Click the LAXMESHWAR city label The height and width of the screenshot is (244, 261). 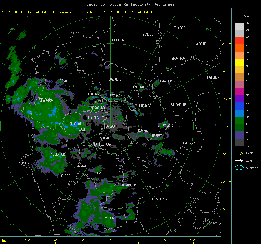(103, 144)
